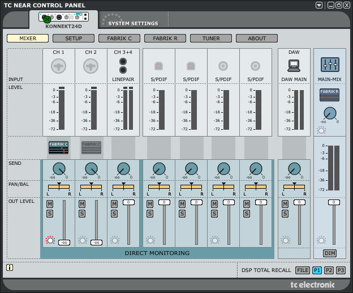Screen dimensions: 353x293
Task: Click the DAW channel link ring icon
Action: pos(286,240)
